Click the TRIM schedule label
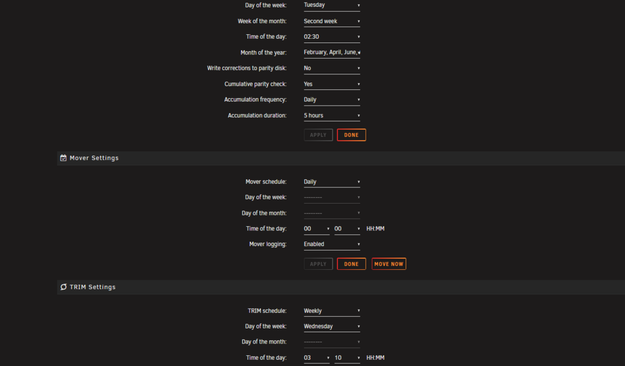 click(267, 310)
